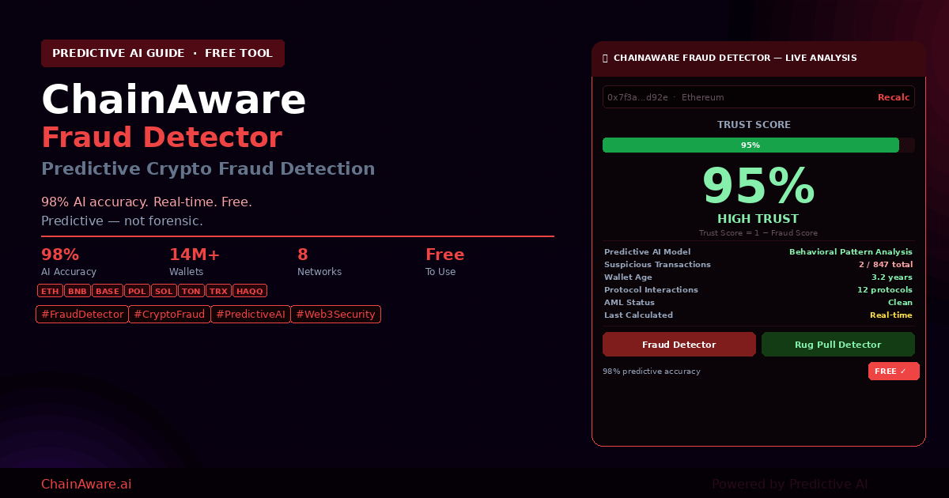Viewport: 949px width, 498px height.
Task: Click the #PredictiveAI hashtag tag
Action: coord(250,315)
